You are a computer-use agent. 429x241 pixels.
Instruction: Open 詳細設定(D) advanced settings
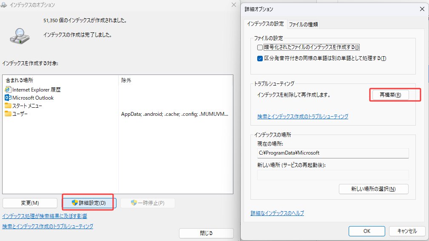(x=89, y=203)
